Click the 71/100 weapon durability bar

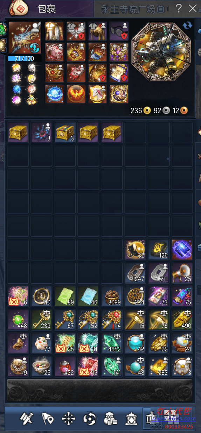pyautogui.click(x=25, y=58)
